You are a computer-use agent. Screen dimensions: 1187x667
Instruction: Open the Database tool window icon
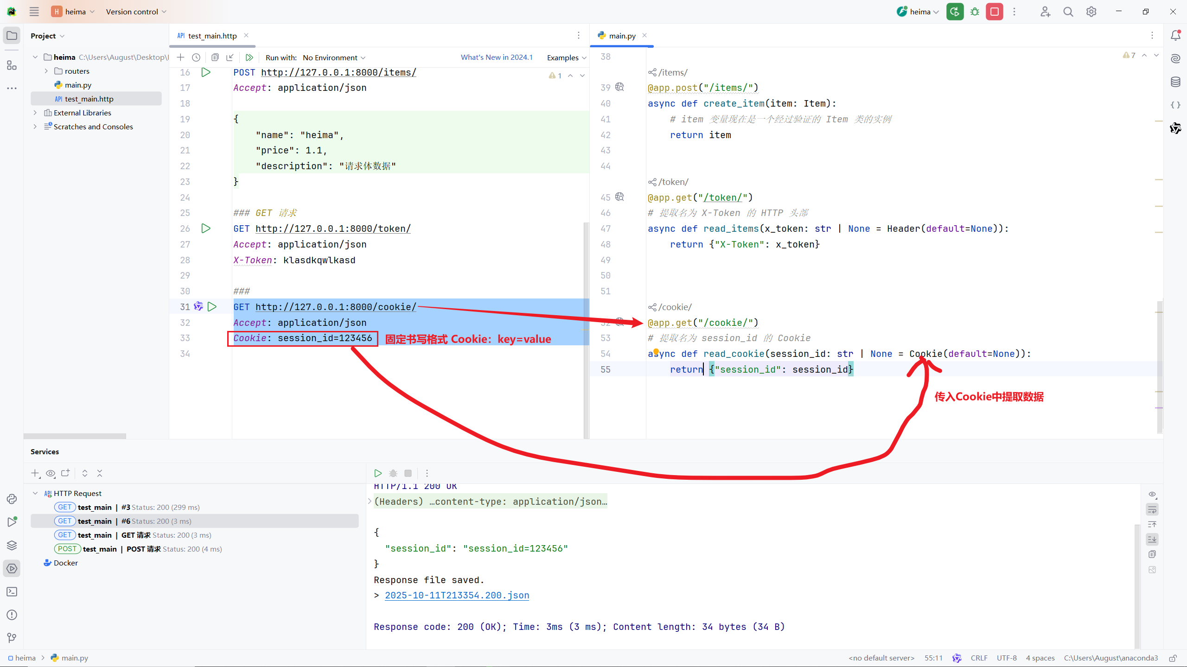tap(1175, 82)
